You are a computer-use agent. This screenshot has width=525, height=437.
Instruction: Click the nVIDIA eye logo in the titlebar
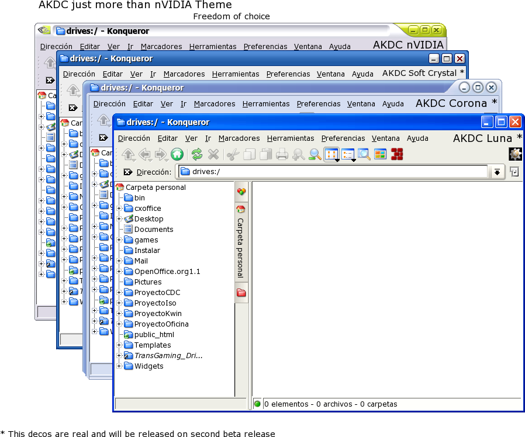tap(44, 30)
